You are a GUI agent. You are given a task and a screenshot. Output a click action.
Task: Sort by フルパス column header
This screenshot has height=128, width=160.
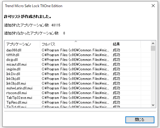coord(76,44)
